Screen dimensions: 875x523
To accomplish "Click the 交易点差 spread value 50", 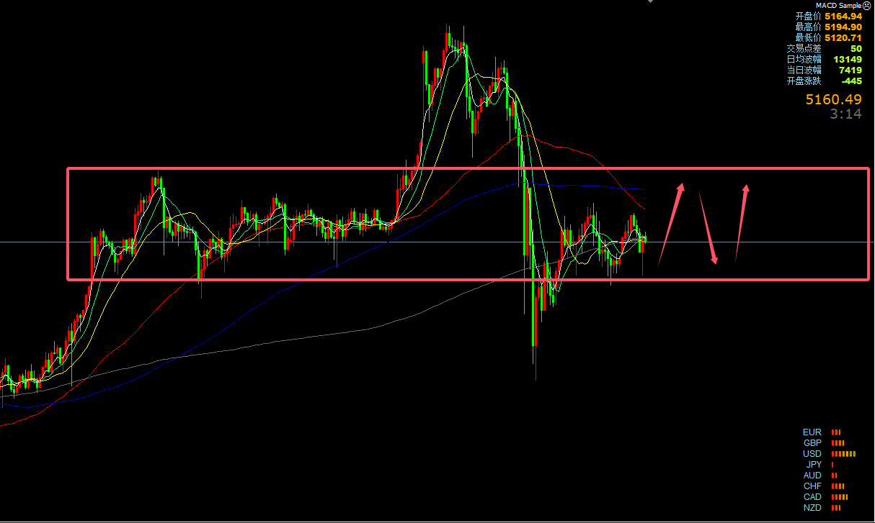I will 856,48.
